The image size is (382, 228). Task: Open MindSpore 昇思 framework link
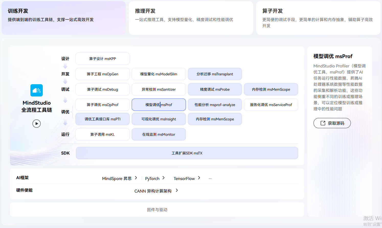coord(117,178)
